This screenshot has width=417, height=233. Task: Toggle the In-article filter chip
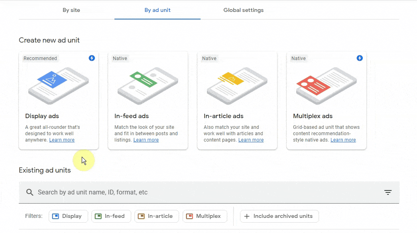157,216
